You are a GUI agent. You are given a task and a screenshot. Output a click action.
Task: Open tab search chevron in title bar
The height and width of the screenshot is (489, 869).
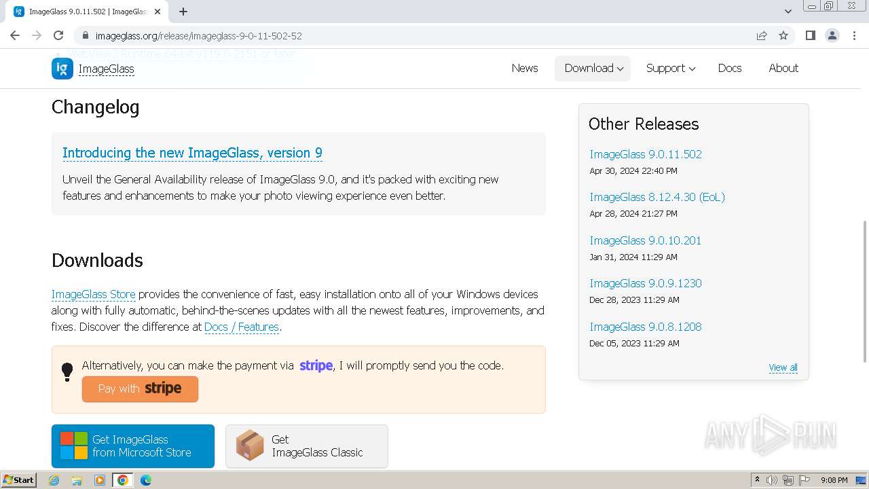coord(788,12)
